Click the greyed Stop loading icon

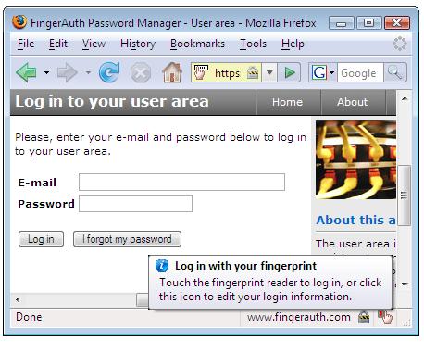tap(141, 73)
